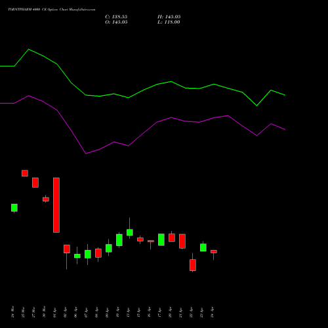Viewport: 328px width, 328px height.
Task: Click the green line peak near 25 Mar
Action: click(x=29, y=49)
